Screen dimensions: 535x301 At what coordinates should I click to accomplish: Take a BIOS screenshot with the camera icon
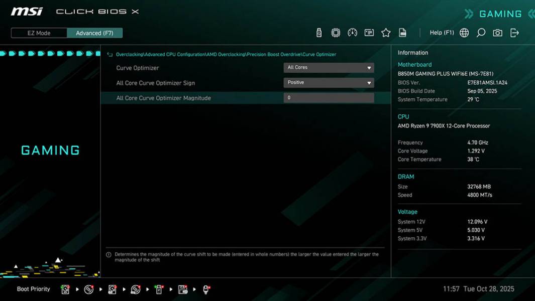pos(496,32)
